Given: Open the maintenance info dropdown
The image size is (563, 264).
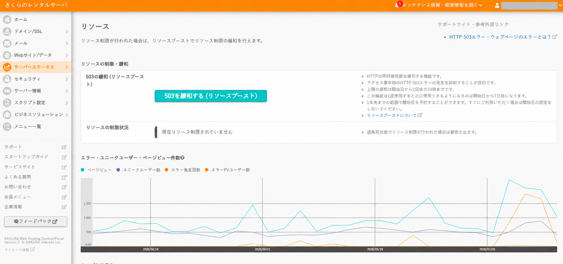Looking at the screenshot, I should [x=442, y=5].
